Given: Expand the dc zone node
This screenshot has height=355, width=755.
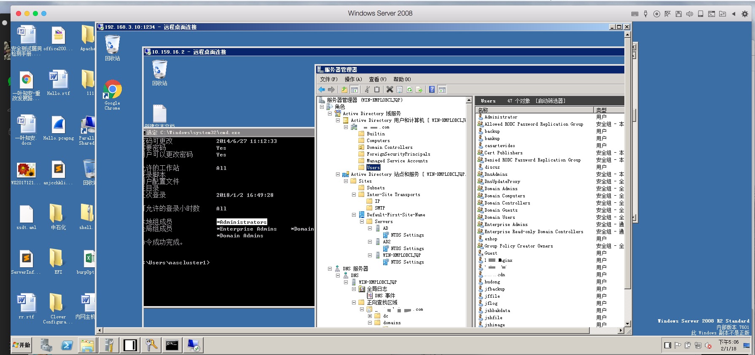Looking at the screenshot, I should (370, 316).
